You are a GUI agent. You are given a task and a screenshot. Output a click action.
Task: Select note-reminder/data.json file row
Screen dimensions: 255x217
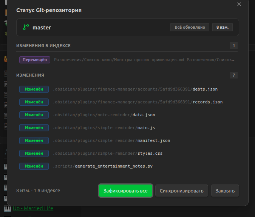coord(127,115)
